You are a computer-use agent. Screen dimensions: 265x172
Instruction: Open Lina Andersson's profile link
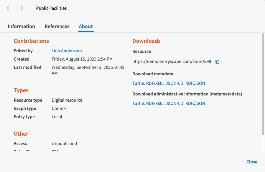pos(67,51)
